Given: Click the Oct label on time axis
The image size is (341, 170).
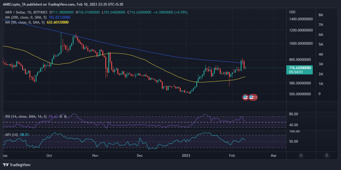Looking at the screenshot, I should (x=49, y=156).
